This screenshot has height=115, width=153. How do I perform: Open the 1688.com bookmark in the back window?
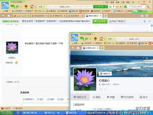(40, 11)
